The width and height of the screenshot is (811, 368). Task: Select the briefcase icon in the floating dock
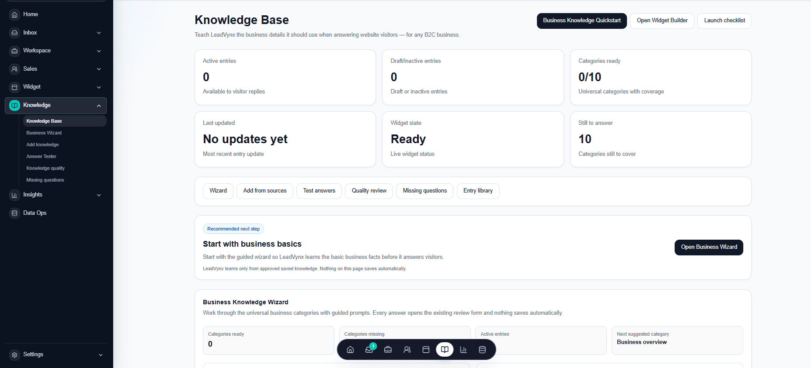tap(388, 350)
